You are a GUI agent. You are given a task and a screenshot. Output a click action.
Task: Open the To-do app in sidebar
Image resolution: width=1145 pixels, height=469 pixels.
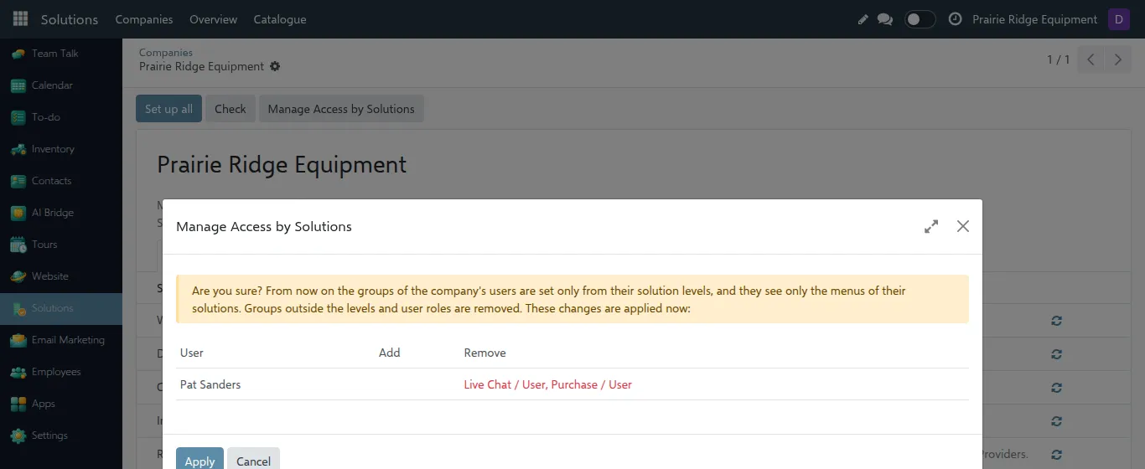(61, 117)
